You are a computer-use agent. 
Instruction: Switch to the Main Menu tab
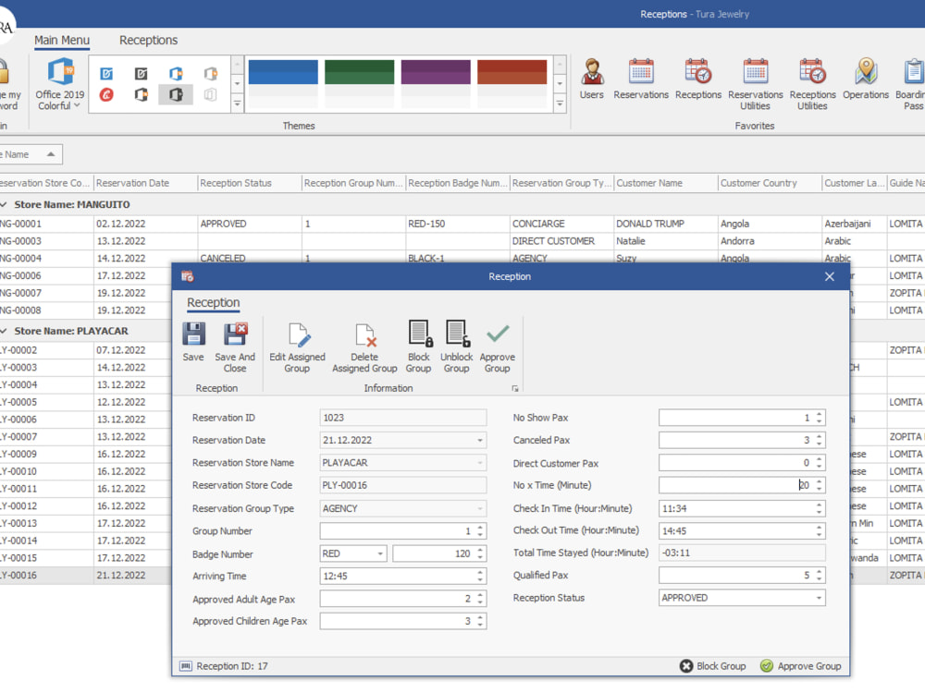(62, 40)
